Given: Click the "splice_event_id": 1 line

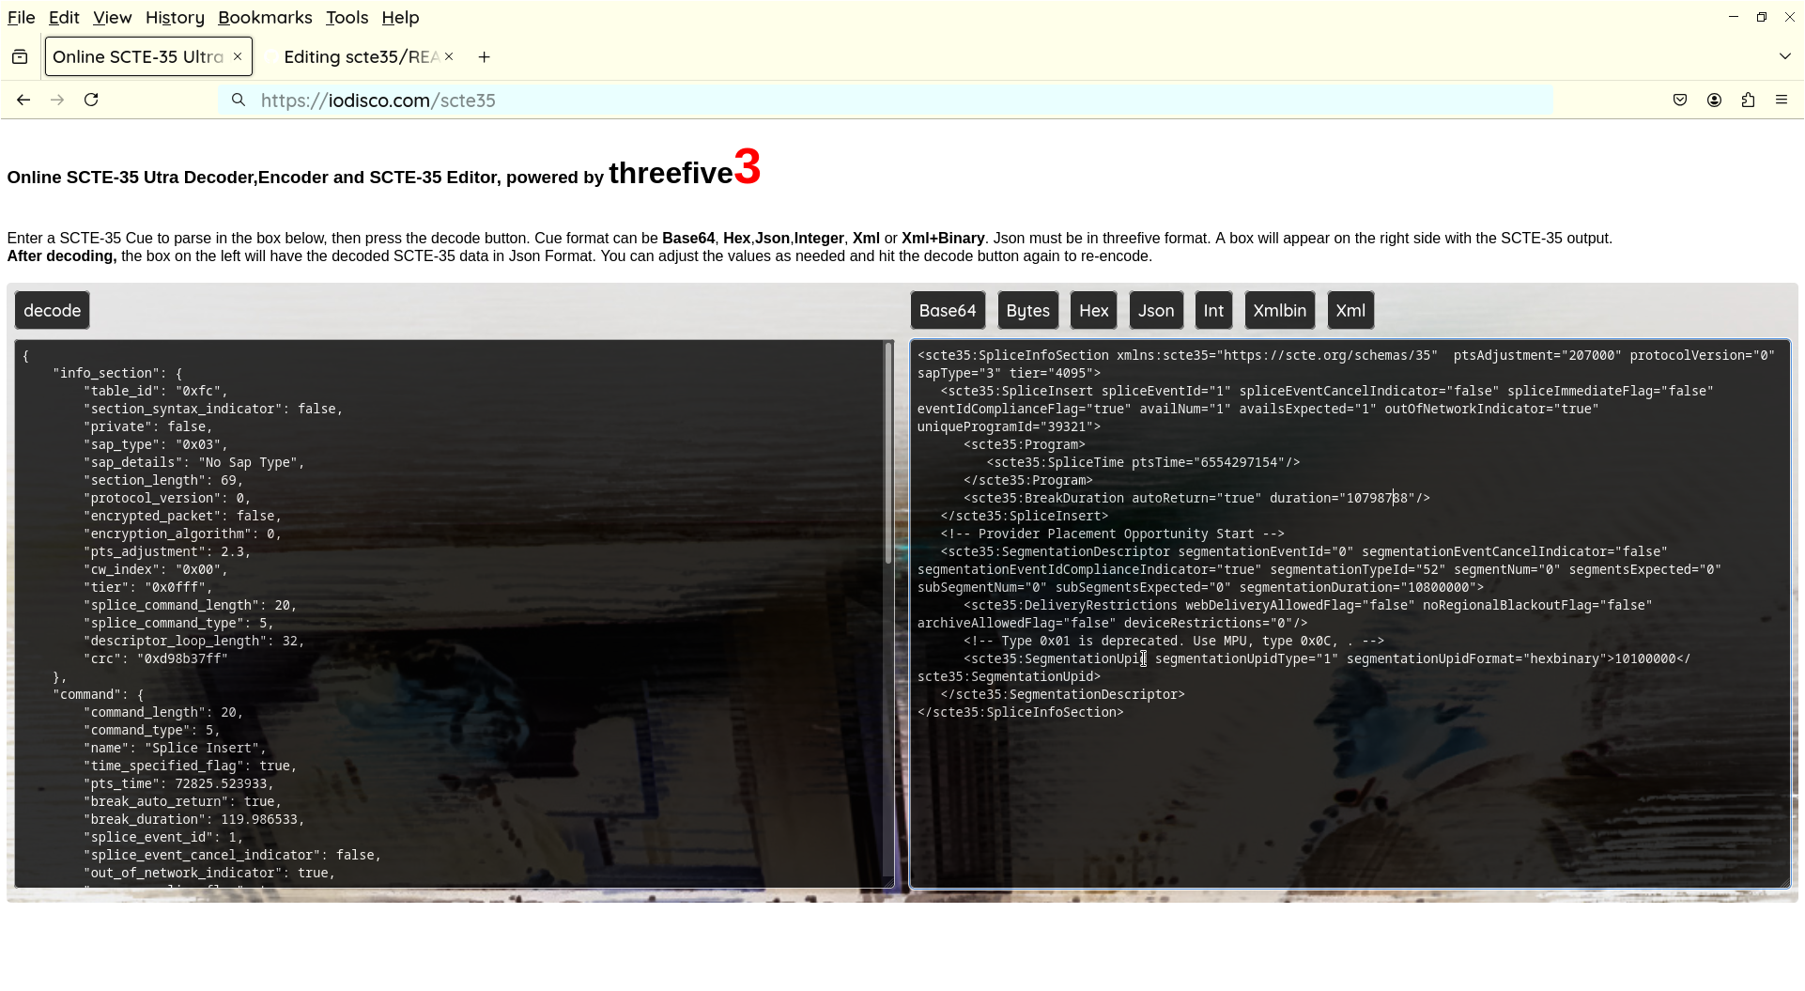Looking at the screenshot, I should [x=163, y=838].
